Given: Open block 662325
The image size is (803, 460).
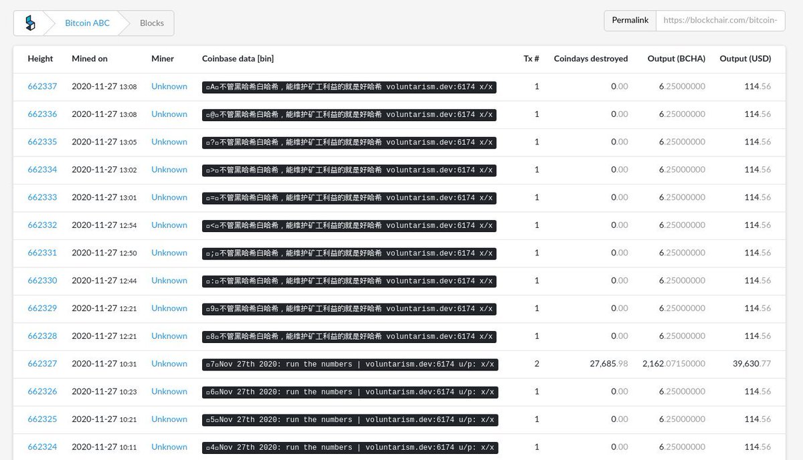Looking at the screenshot, I should 42,419.
